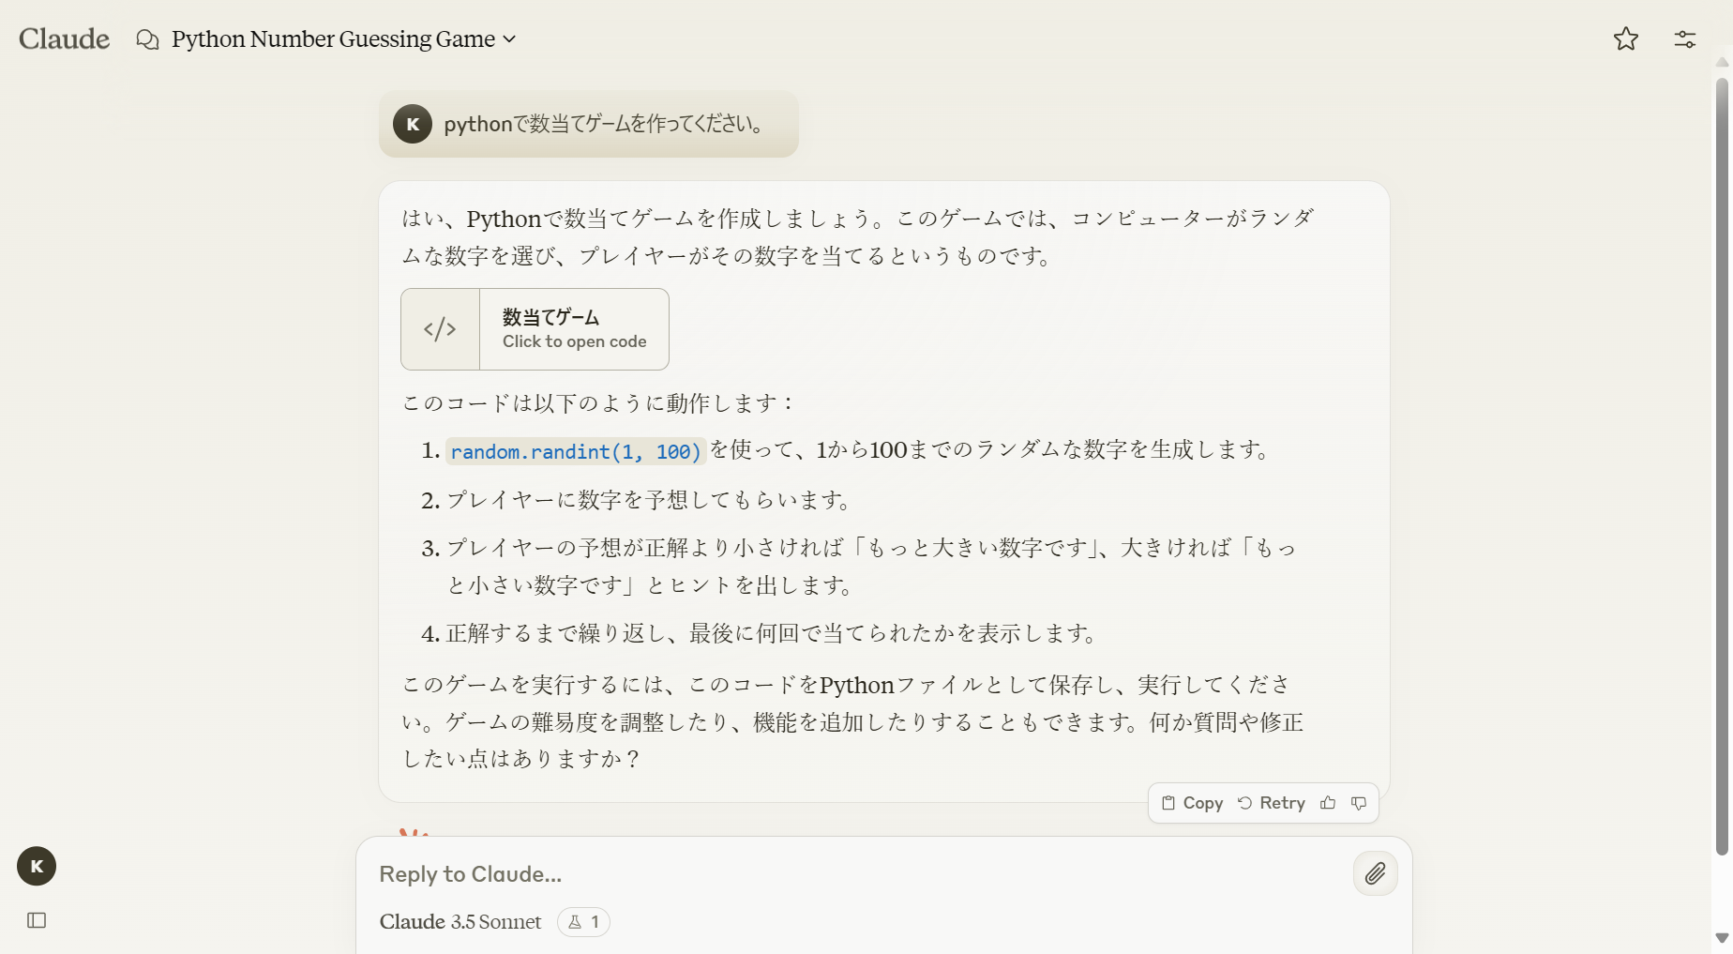This screenshot has width=1733, height=954.
Task: Click the user avatar with letter K
Action: [x=36, y=866]
